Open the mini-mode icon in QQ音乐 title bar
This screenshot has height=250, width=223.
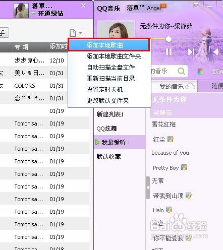(x=196, y=6)
